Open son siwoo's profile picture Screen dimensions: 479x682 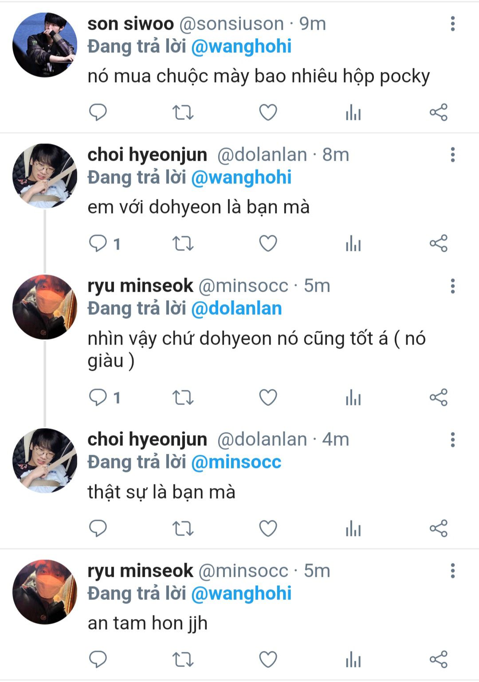click(x=45, y=45)
